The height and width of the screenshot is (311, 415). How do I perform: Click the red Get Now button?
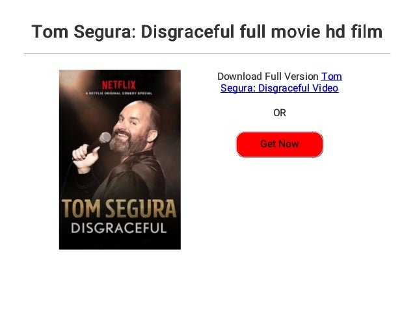coord(279,144)
